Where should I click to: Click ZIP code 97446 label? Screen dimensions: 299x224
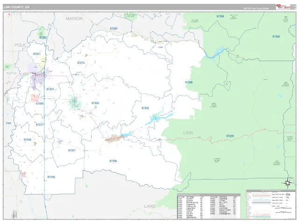51,177
